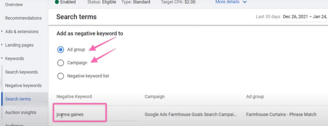Open the Negative keywords page
Screen dimensions: 328x126
pyautogui.click(x=23, y=85)
